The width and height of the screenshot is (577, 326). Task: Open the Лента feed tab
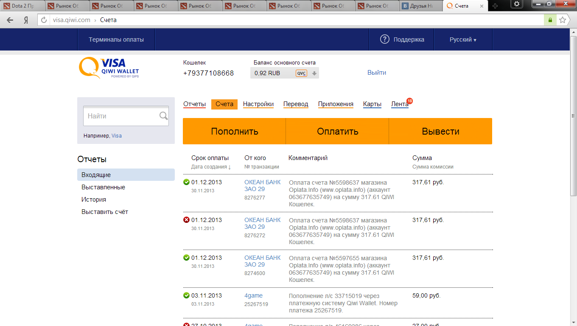point(400,104)
